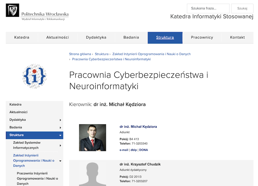The width and height of the screenshot is (258, 186).
Task: Select Badania in the sidebar menu
Action: [x=16, y=127]
